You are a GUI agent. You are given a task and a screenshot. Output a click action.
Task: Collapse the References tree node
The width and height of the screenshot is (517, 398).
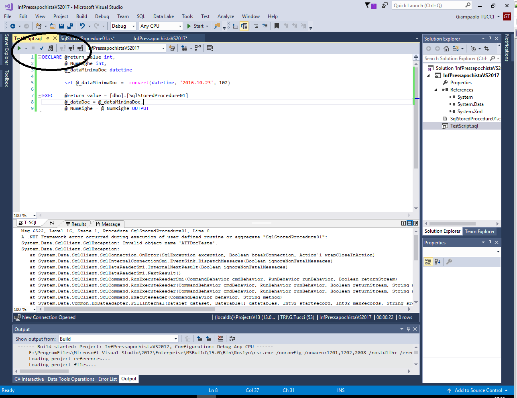click(x=436, y=90)
